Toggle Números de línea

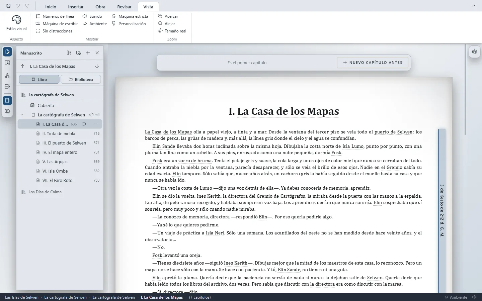[x=55, y=16]
